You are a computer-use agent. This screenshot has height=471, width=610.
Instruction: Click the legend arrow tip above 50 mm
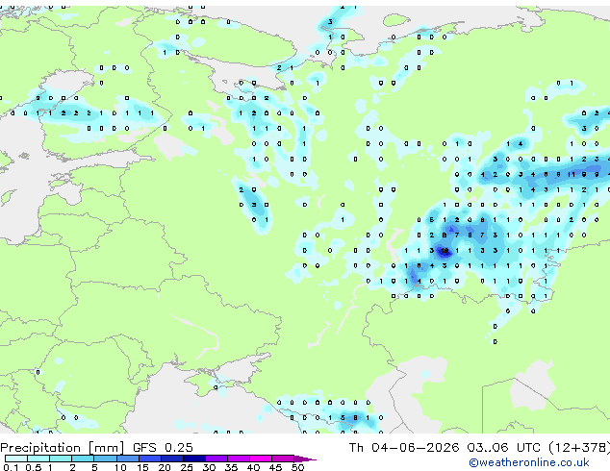coord(305,459)
